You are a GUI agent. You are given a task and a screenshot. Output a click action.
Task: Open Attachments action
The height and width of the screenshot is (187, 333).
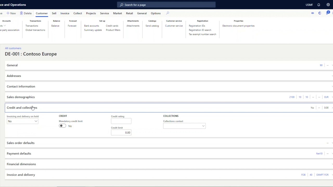pyautogui.click(x=133, y=26)
